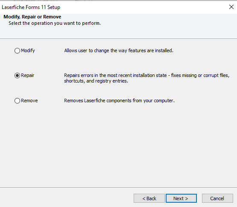The width and height of the screenshot is (237, 207).
Task: Click "Select the operation you want to perform" text
Action: pyautogui.click(x=55, y=24)
